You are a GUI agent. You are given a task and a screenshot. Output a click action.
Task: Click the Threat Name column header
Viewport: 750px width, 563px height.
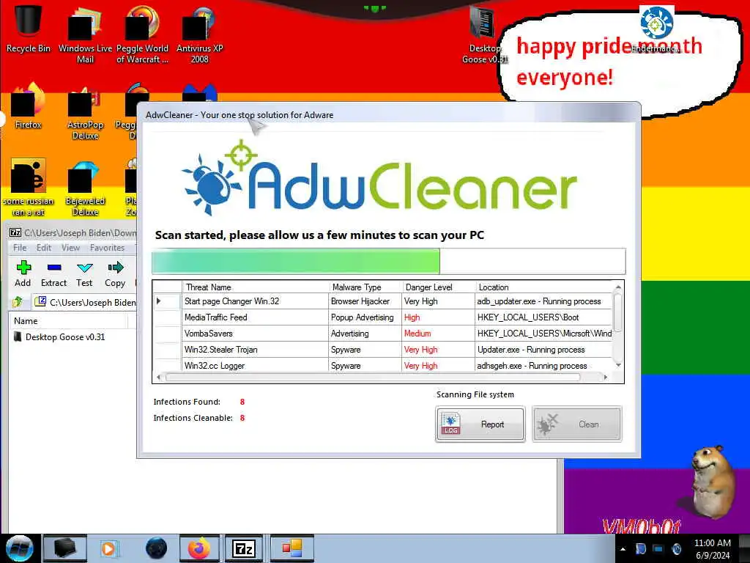point(256,287)
